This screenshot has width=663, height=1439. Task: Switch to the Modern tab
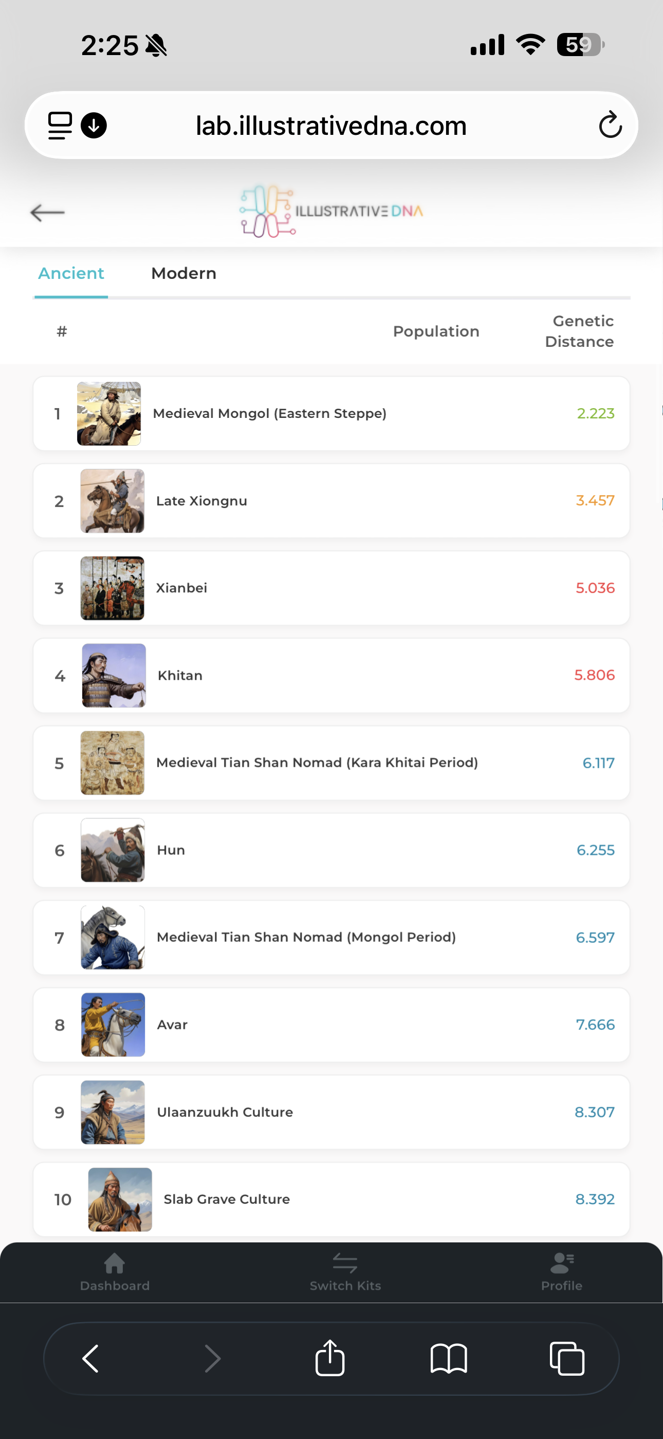click(x=183, y=273)
